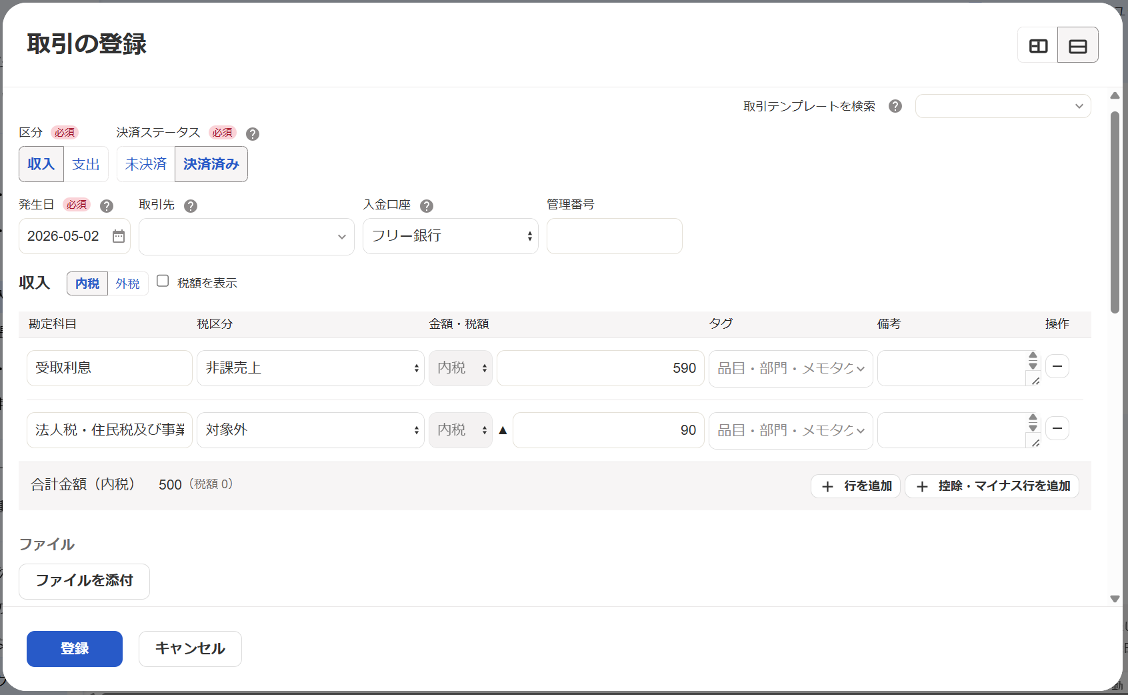Click the amount field showing 90
Image resolution: width=1128 pixels, height=695 pixels.
[609, 430]
